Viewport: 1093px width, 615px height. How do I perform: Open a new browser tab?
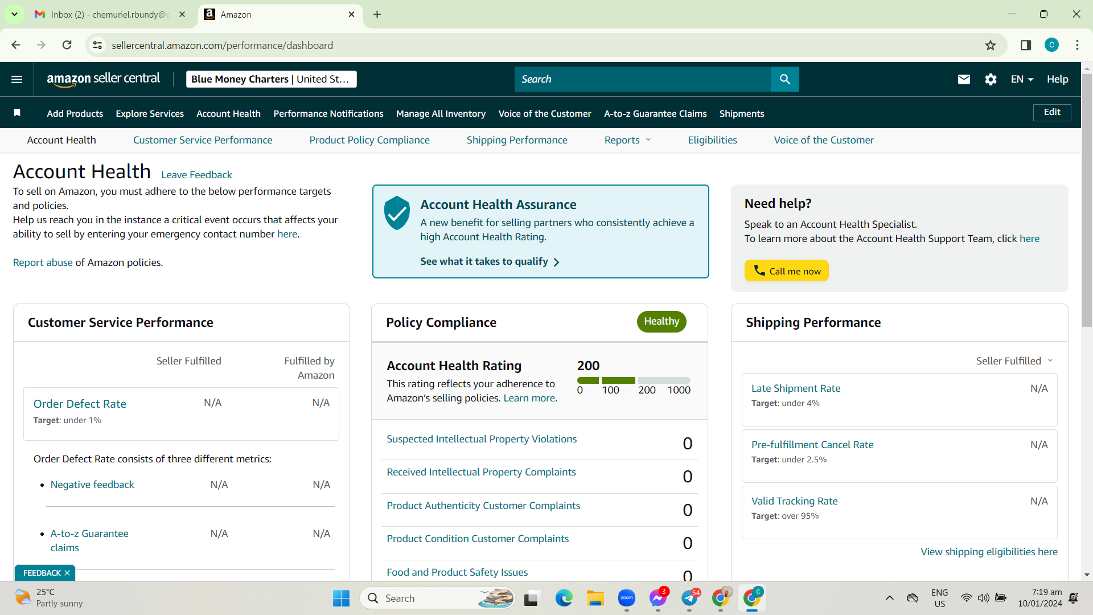pos(377,14)
